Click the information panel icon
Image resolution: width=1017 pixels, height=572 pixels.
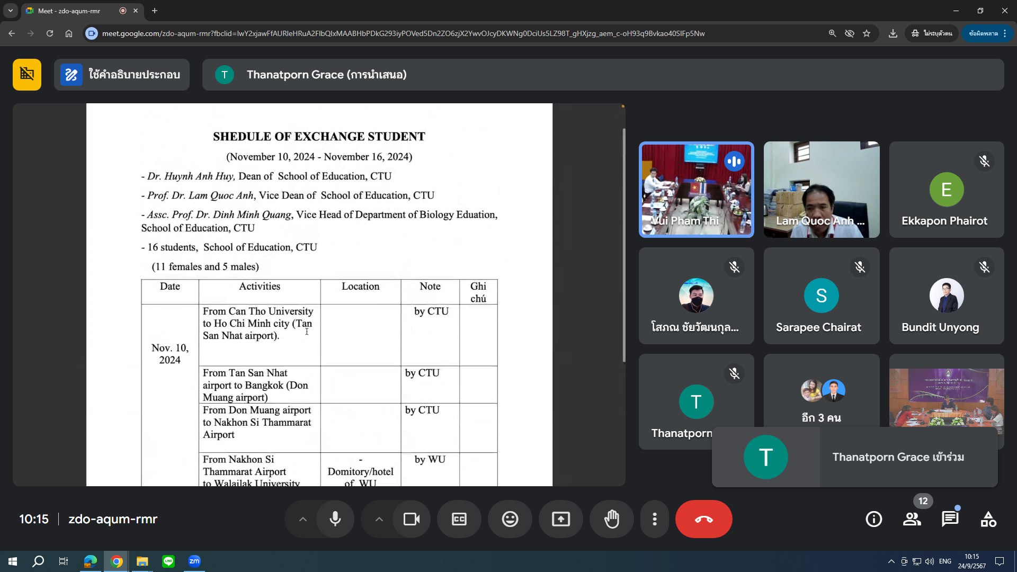pos(875,519)
